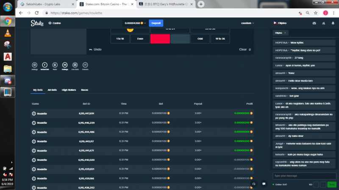The width and height of the screenshot is (339, 190).
Task: Click the slash commands chat button
Action: coord(316,185)
